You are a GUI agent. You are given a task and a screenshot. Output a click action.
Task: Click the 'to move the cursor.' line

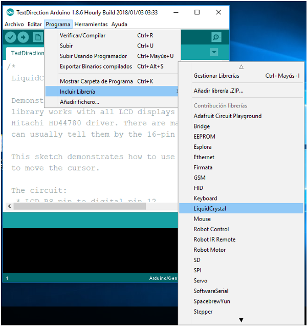point(55,168)
